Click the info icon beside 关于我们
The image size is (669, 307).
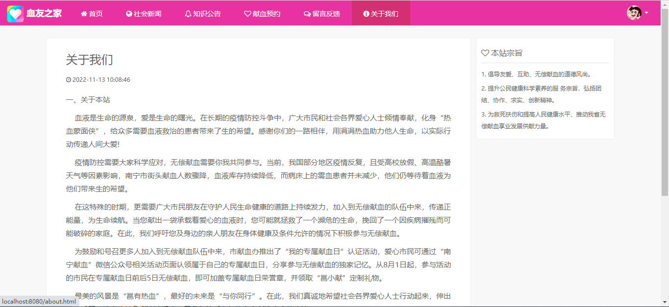coord(366,14)
